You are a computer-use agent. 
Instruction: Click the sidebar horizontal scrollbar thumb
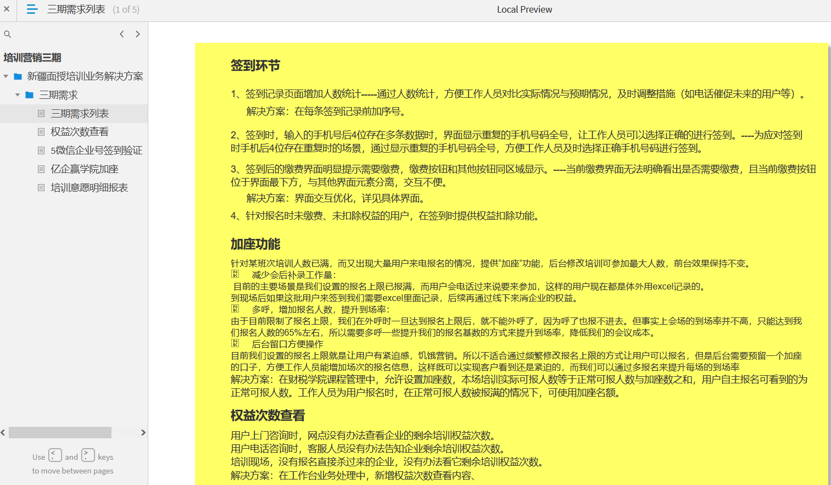click(60, 433)
